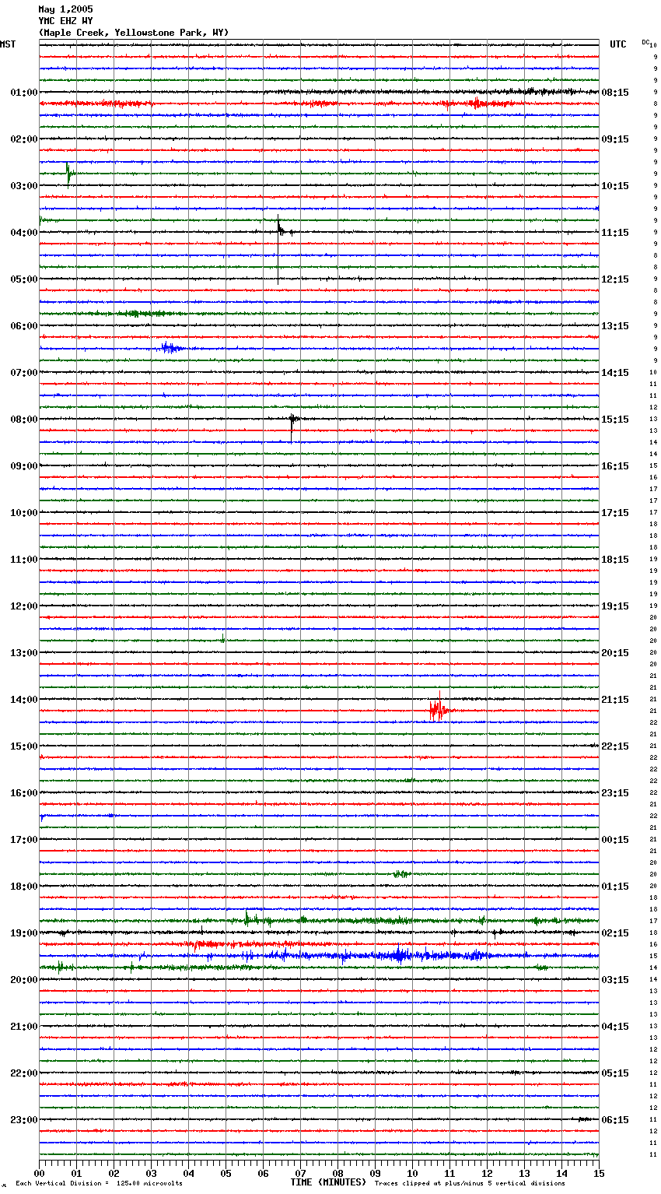
Task: Click the Maple Creek, Yellowstone Park location title
Action: pos(134,33)
